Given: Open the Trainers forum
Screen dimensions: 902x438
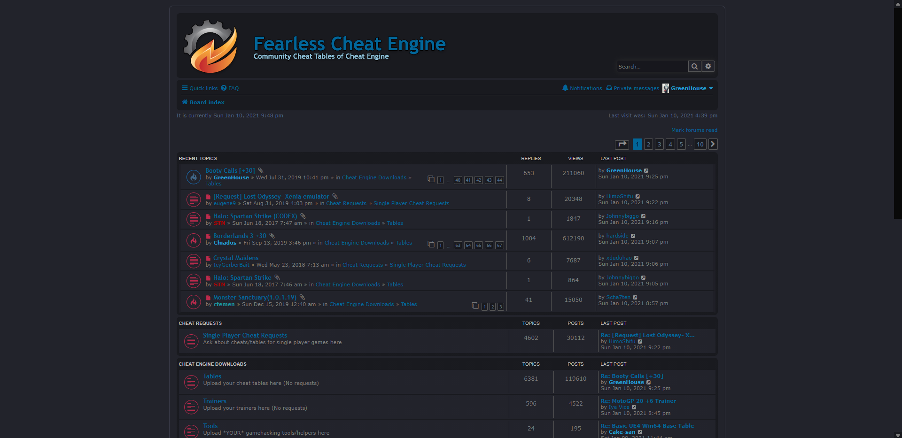Looking at the screenshot, I should [215, 401].
